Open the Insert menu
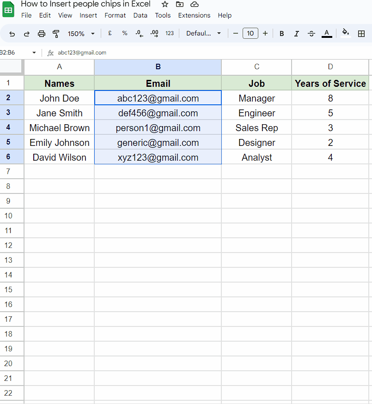Screen dimensions: 372x404 pyautogui.click(x=88, y=15)
